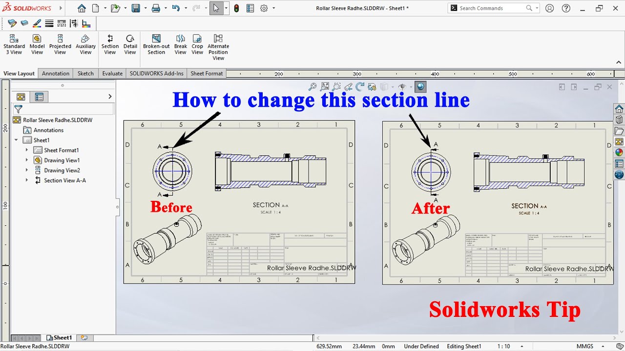The image size is (625, 351).
Task: Click the Standard 3 View tool
Action: click(14, 44)
